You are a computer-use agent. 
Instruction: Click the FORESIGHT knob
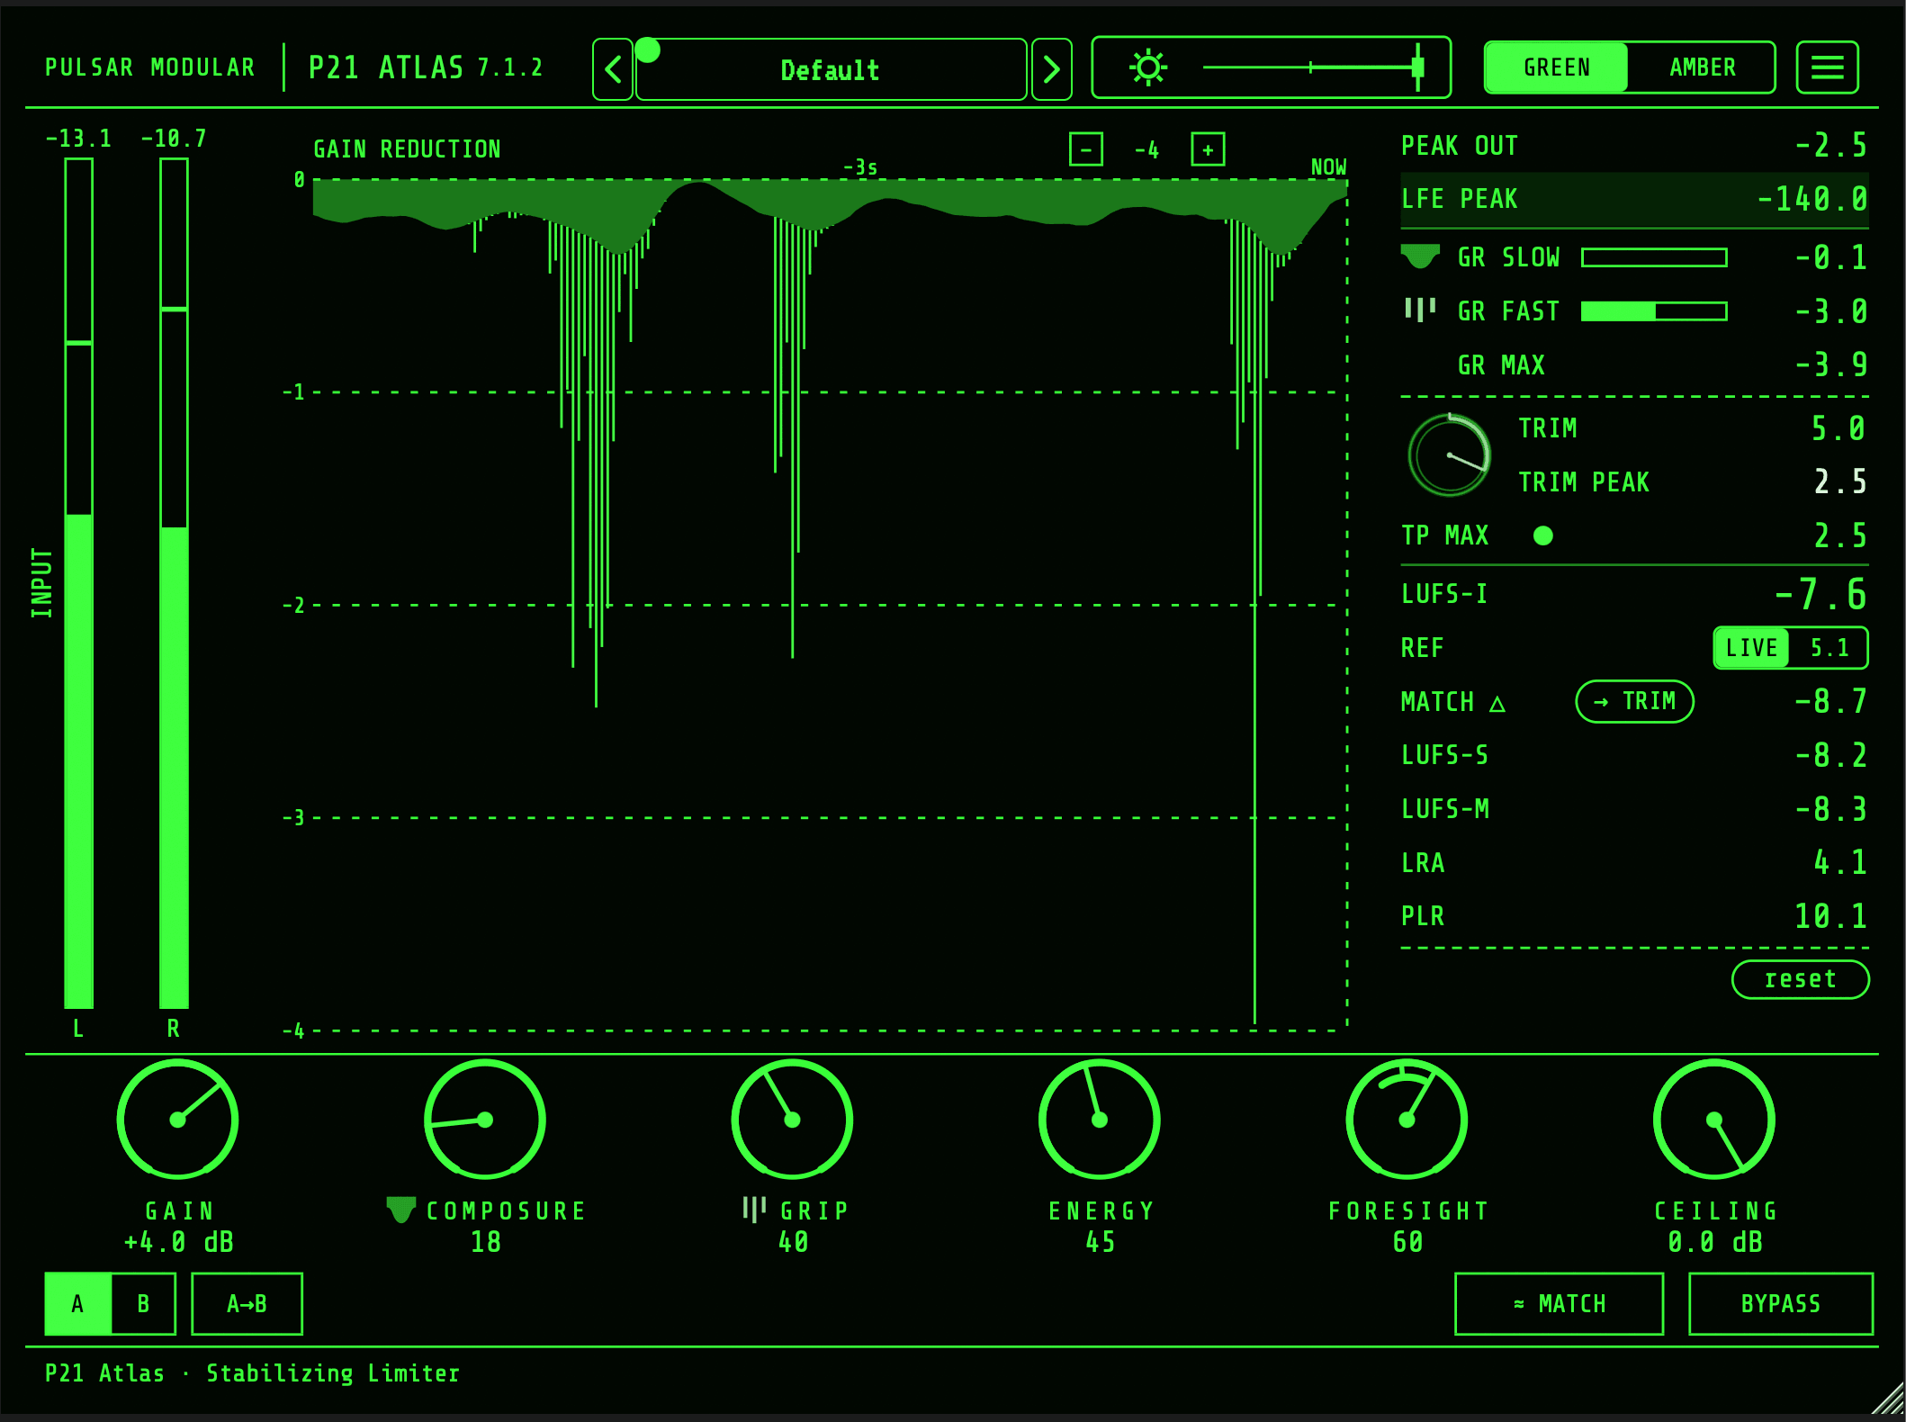(1407, 1120)
